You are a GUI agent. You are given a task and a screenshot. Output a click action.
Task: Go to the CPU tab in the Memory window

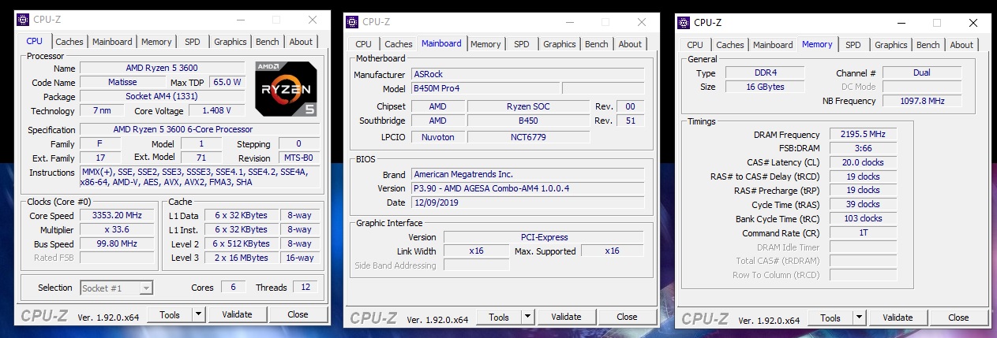[695, 45]
